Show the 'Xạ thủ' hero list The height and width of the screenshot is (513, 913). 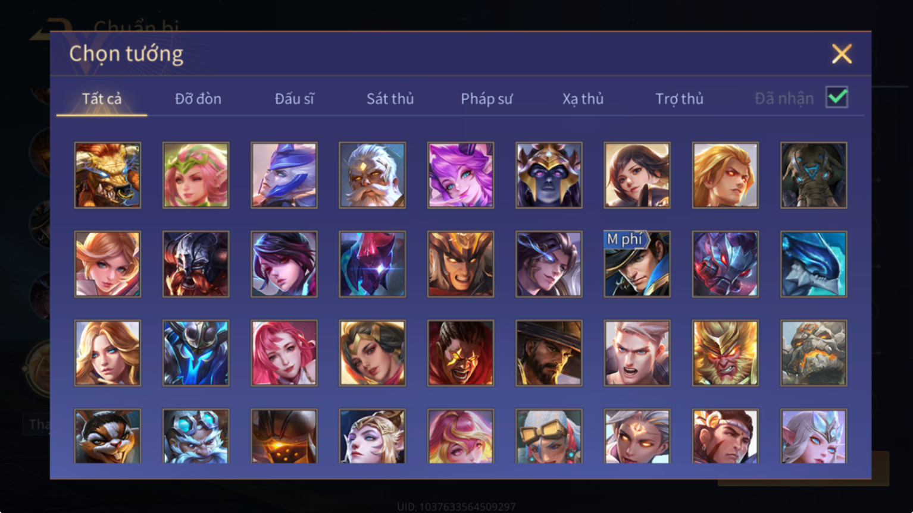(583, 99)
